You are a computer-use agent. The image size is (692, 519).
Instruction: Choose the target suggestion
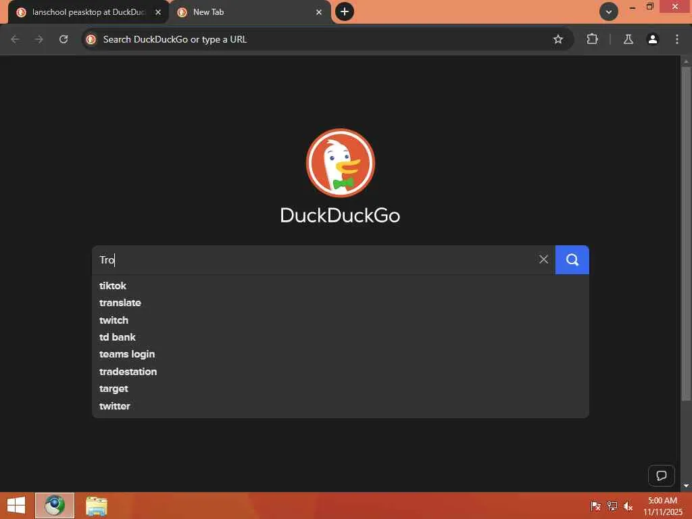coord(341,389)
